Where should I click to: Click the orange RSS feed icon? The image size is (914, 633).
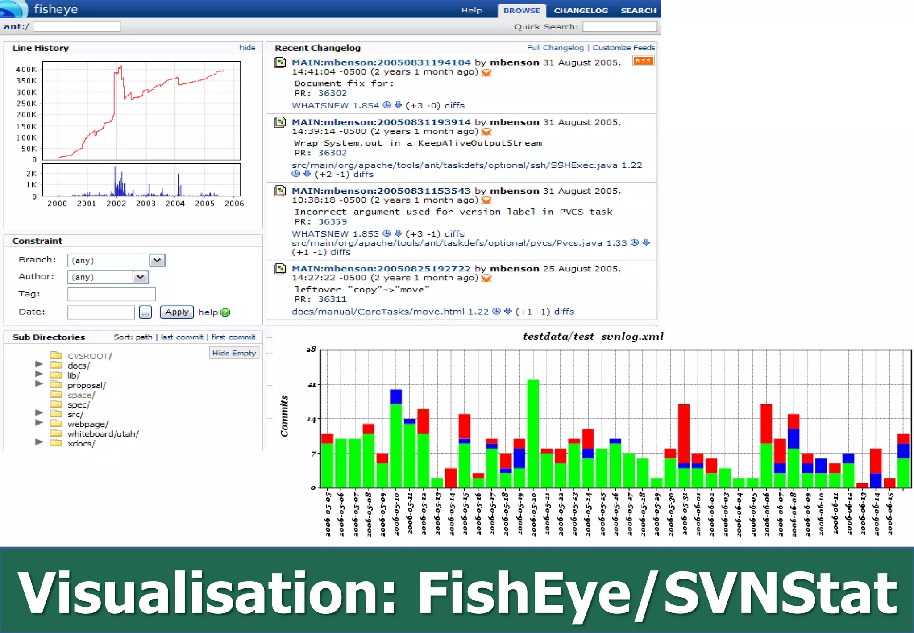pos(643,61)
